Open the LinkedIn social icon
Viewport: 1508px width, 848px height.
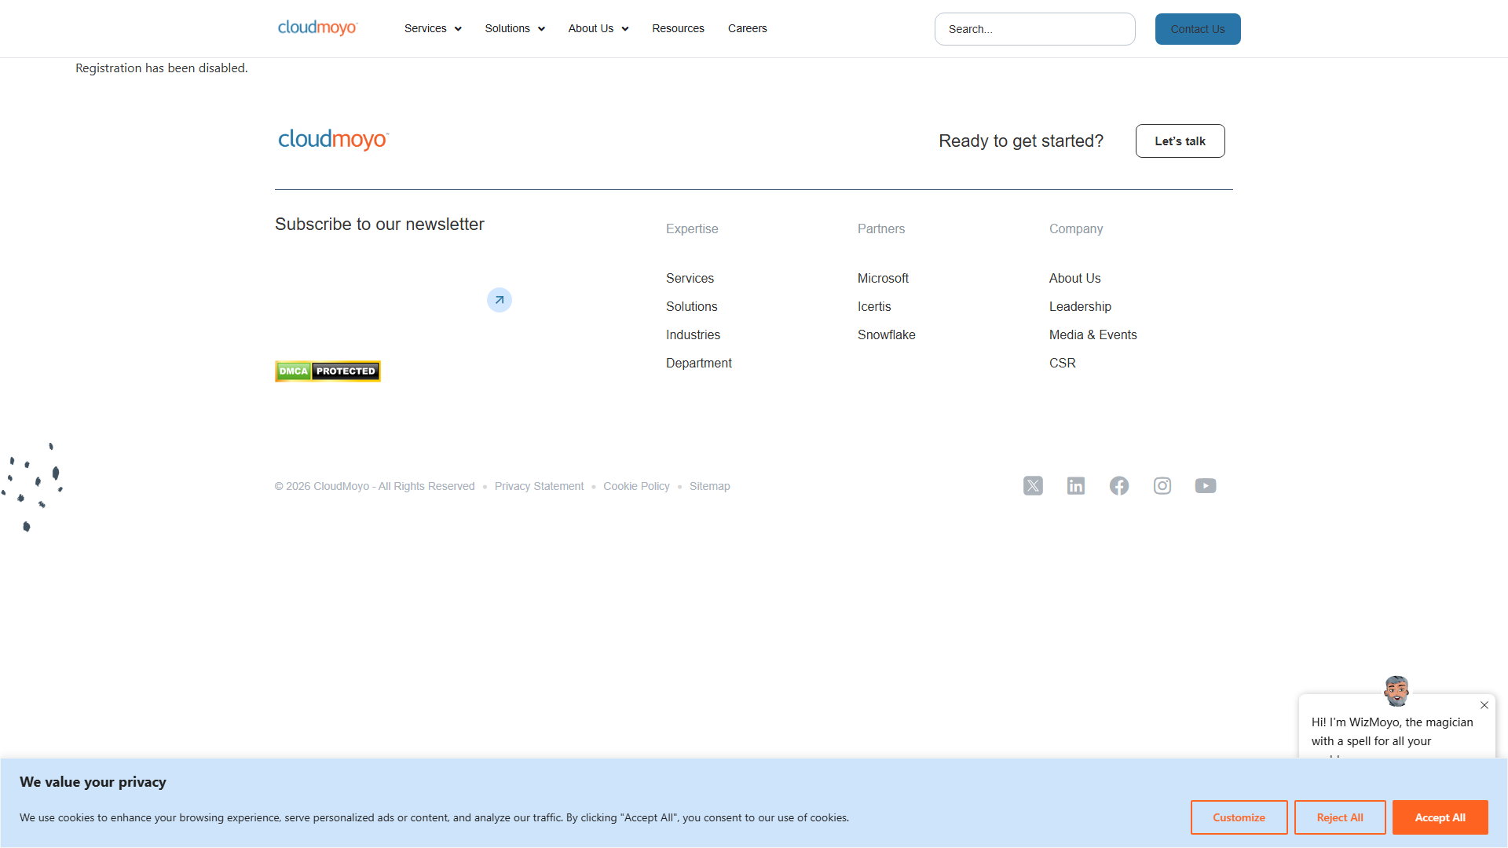pyautogui.click(x=1076, y=486)
